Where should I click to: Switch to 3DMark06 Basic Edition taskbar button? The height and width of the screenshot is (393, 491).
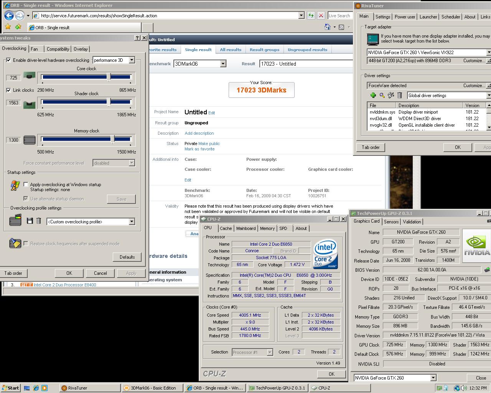153,388
